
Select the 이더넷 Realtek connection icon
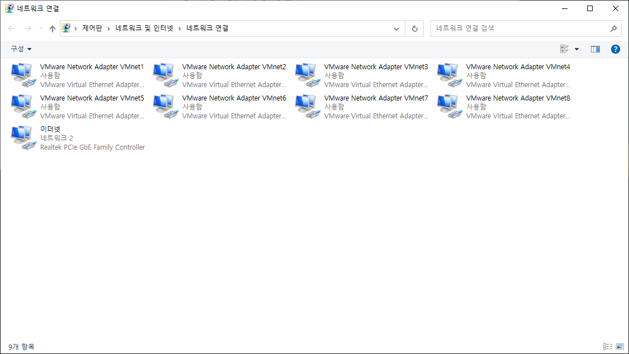click(x=23, y=138)
